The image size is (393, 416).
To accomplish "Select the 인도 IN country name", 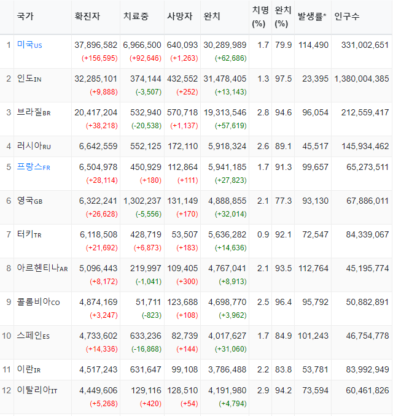I will 29,79.
